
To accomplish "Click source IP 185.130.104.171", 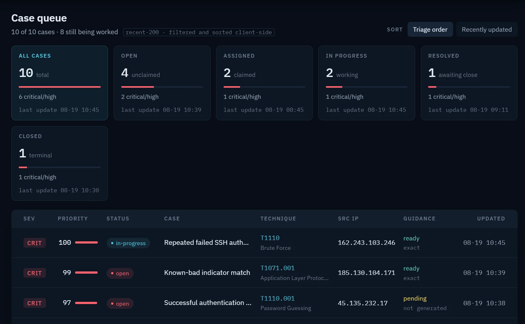I will [x=366, y=273].
